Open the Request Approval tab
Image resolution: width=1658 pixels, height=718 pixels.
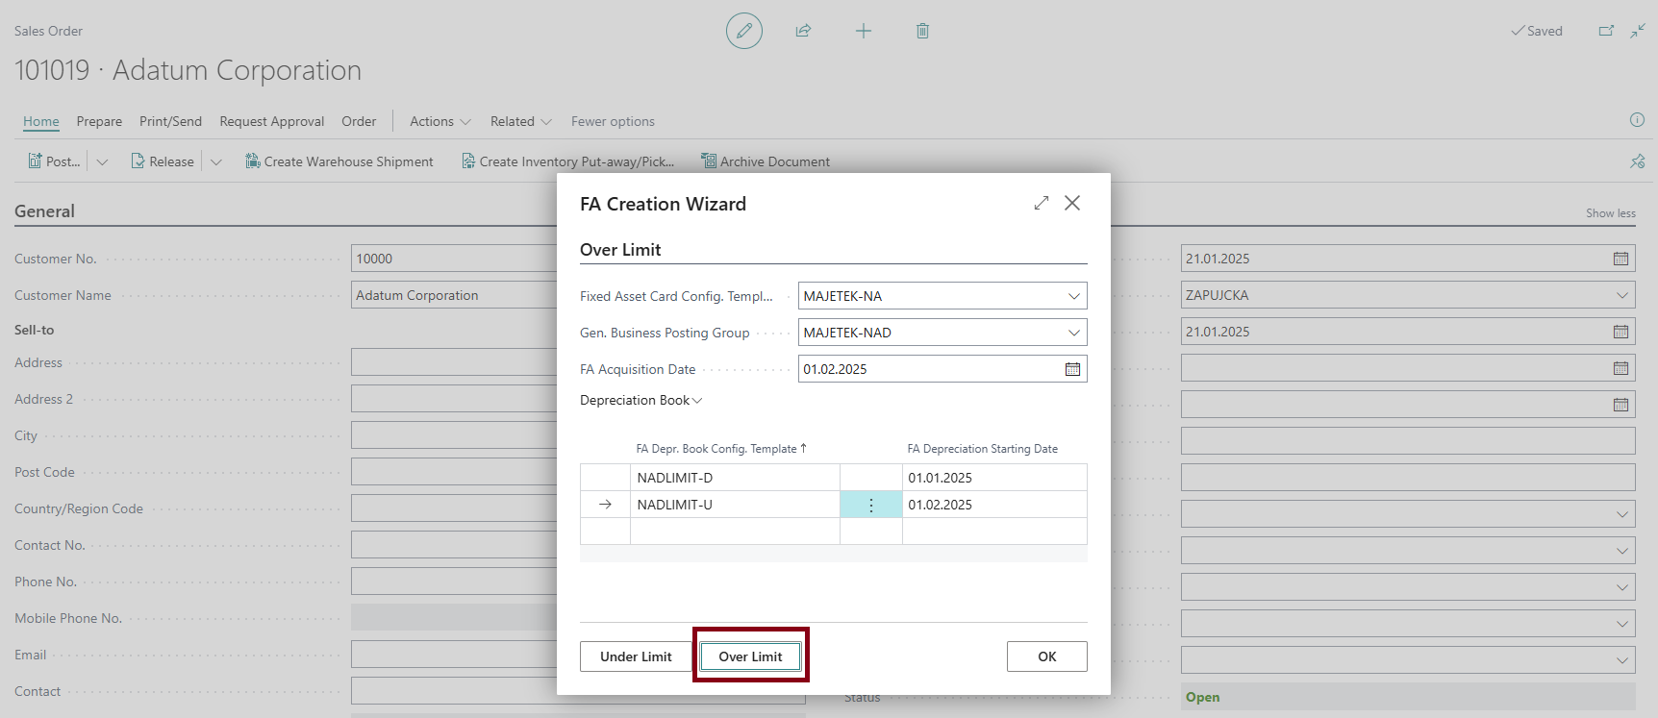(x=272, y=121)
